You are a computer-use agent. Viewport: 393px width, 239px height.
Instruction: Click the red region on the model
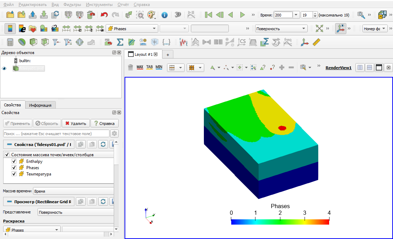pyautogui.click(x=282, y=128)
